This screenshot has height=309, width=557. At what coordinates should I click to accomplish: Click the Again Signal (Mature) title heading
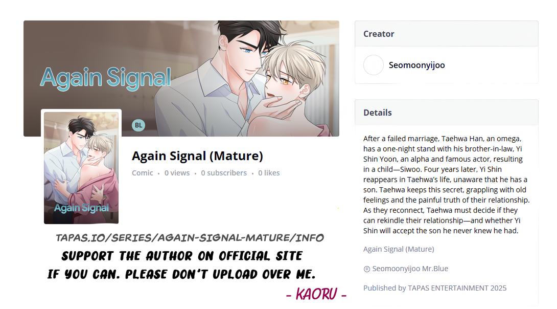point(197,156)
